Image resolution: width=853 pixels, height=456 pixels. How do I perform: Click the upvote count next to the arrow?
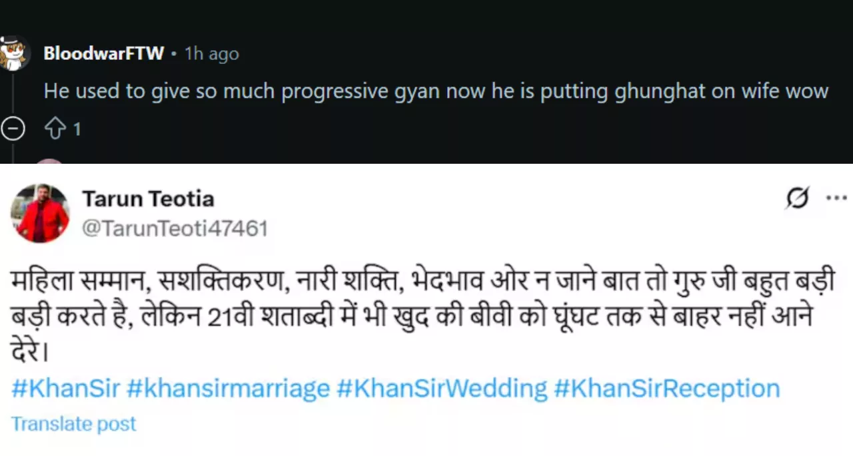77,129
